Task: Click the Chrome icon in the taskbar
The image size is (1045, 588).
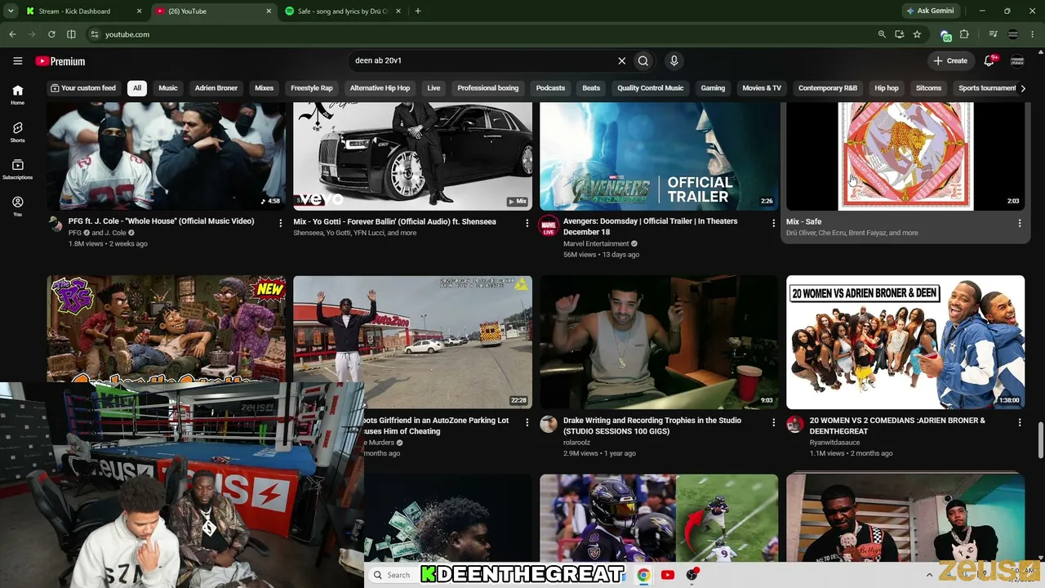Action: click(643, 575)
